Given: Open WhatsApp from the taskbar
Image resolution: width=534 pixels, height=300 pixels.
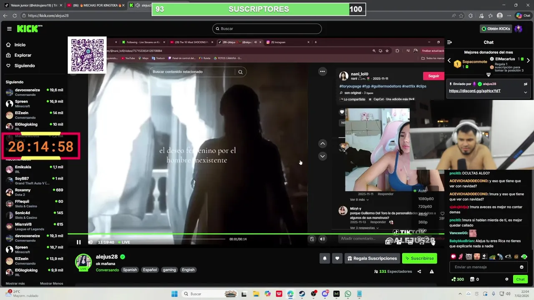Looking at the screenshot, I should (x=348, y=294).
